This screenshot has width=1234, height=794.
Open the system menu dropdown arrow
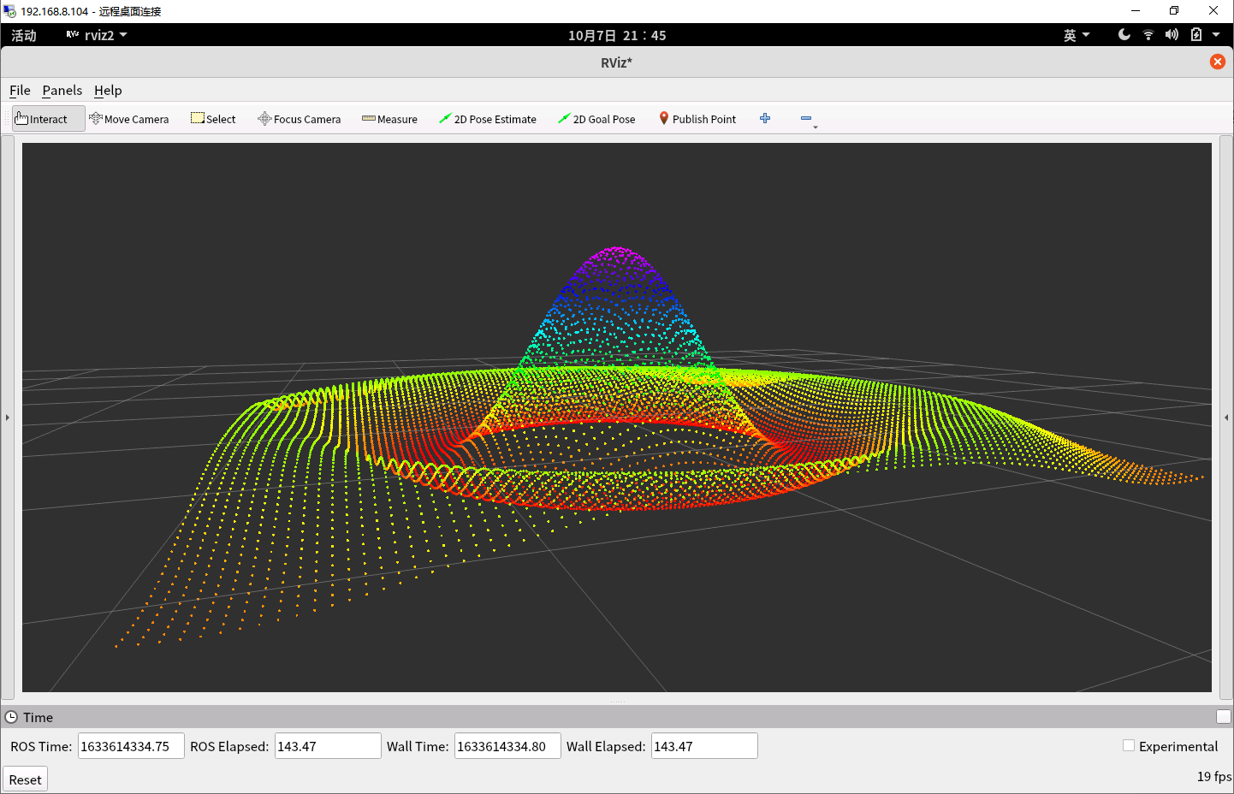click(1216, 35)
